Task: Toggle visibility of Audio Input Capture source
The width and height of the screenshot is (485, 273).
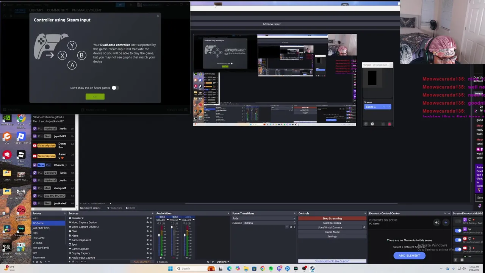Action: click(x=147, y=257)
